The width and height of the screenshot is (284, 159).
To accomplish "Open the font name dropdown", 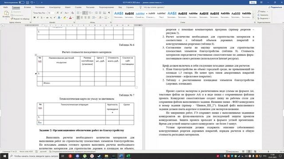I will pyautogui.click(x=46, y=13).
